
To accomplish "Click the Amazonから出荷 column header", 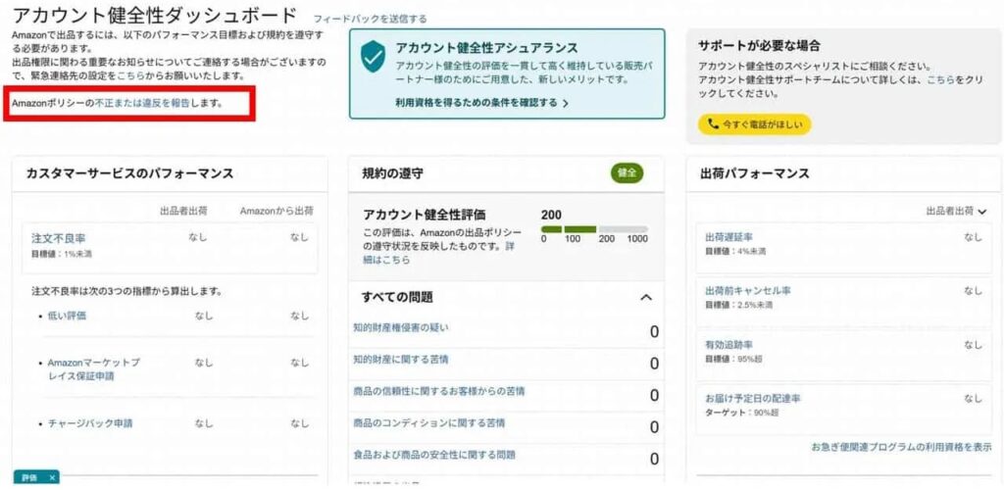I will [276, 211].
